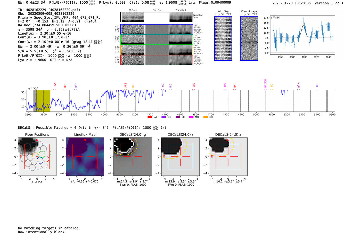Viewport: 361px width, 246px height.
Task: Click 'Row intentionally blank.' text
Action: click(42, 232)
